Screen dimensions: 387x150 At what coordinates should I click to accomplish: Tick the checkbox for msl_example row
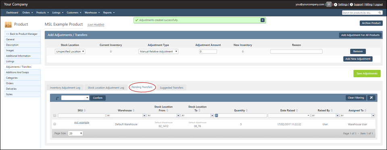55,124
